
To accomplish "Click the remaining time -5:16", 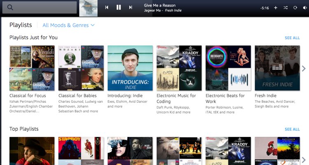I will 265,8.
